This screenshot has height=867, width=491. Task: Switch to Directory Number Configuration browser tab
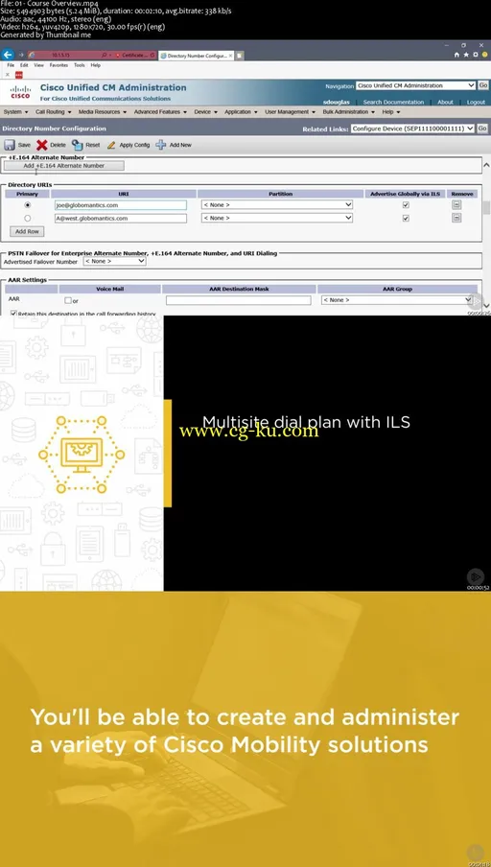(x=197, y=56)
